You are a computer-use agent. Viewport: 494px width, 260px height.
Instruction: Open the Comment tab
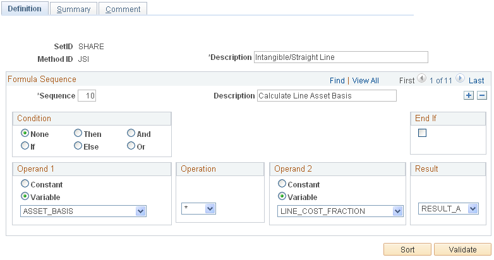(x=123, y=9)
